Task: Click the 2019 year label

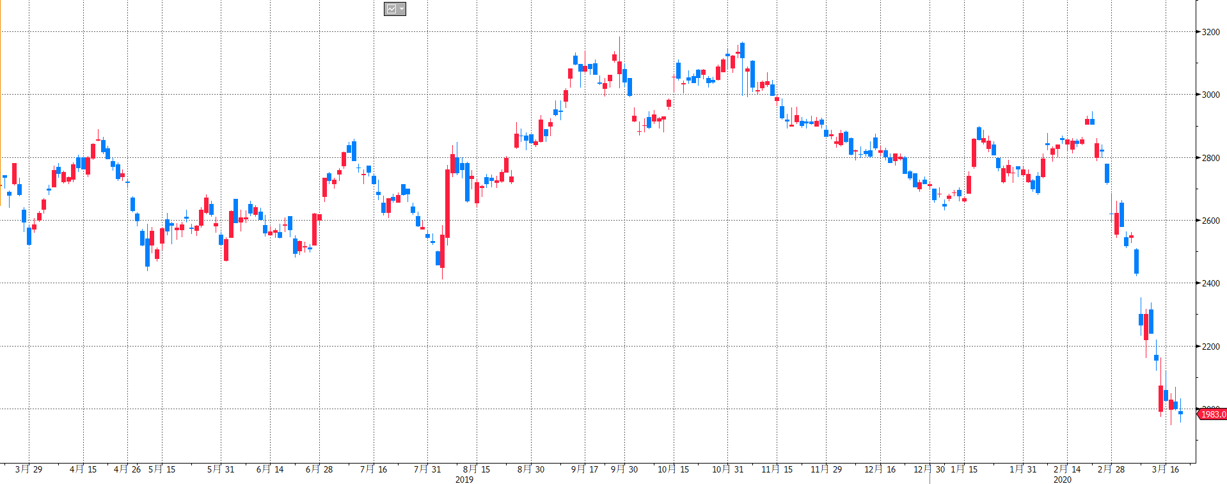Action: (x=464, y=480)
